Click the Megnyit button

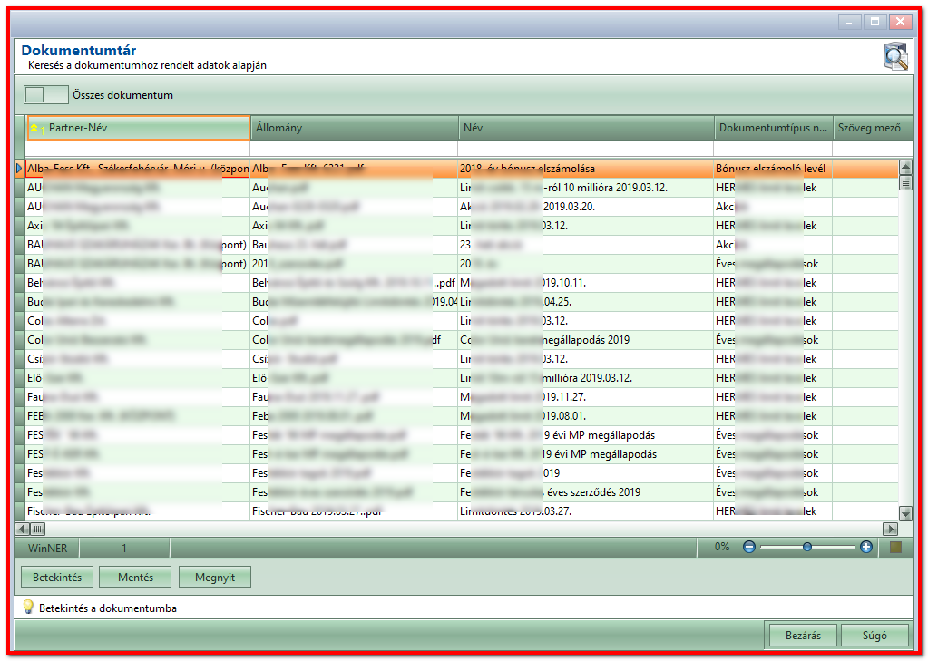215,577
